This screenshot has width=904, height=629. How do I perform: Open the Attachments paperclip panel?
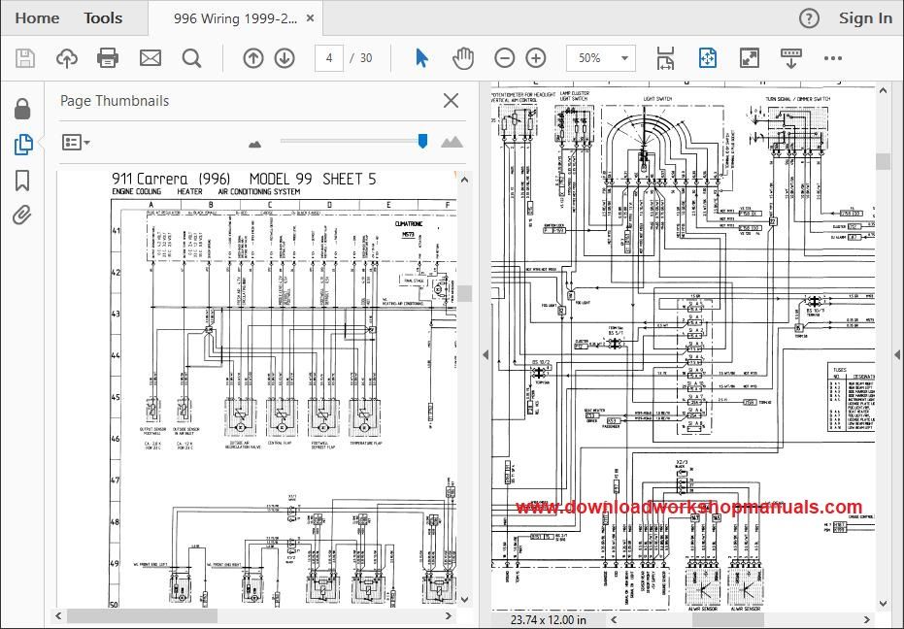click(x=22, y=215)
